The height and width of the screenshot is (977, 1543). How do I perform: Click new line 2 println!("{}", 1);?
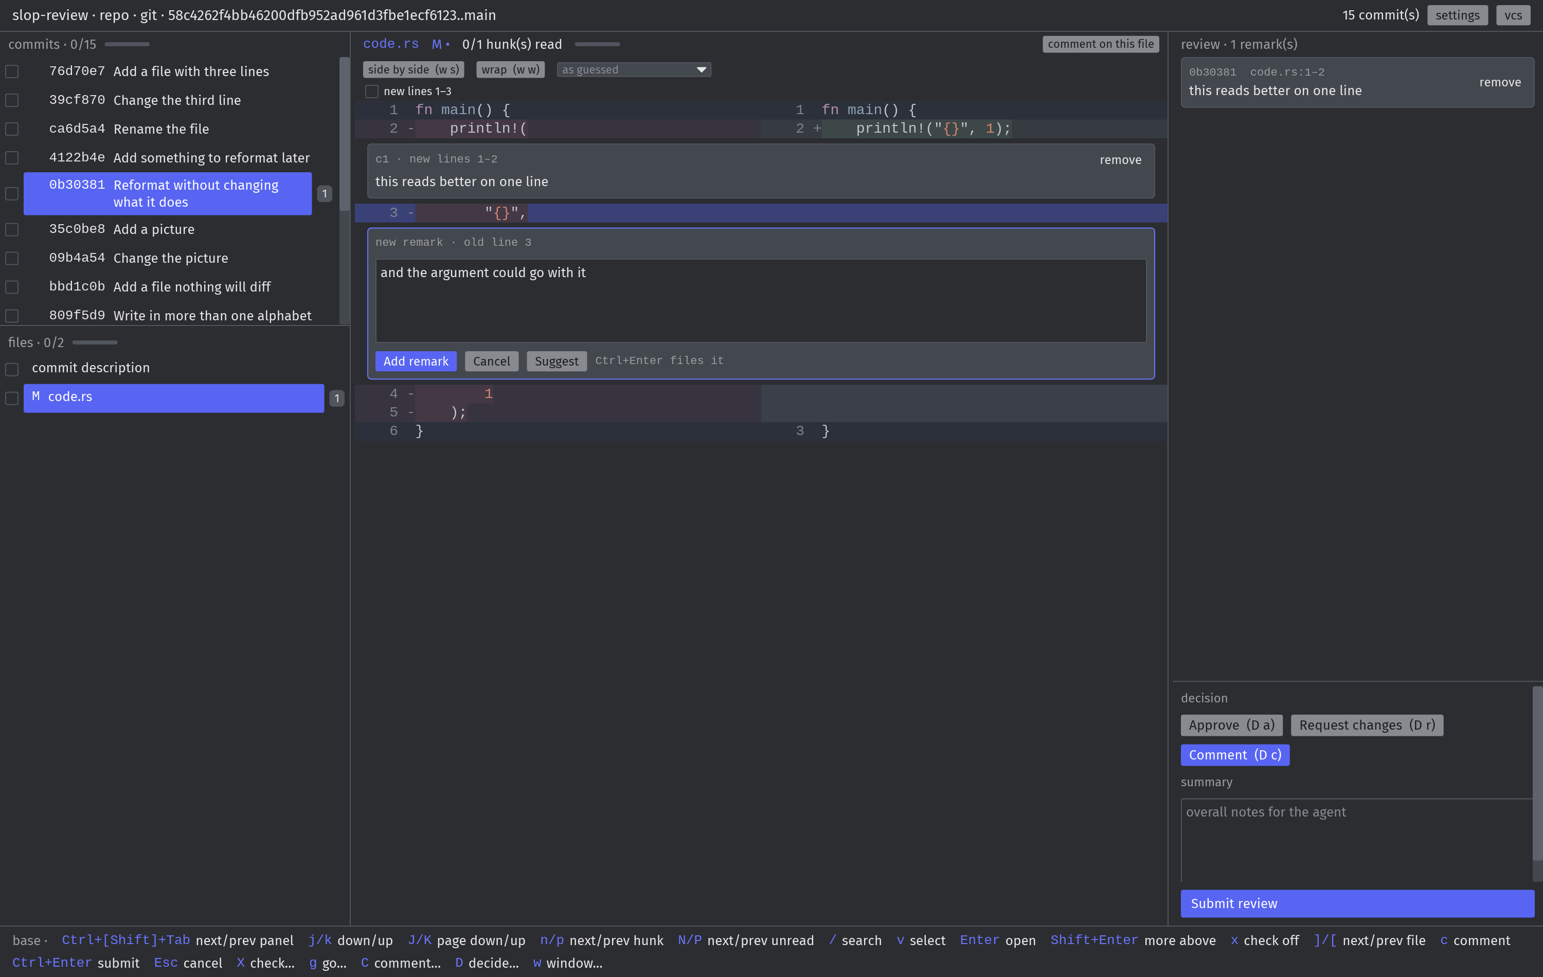(x=964, y=129)
